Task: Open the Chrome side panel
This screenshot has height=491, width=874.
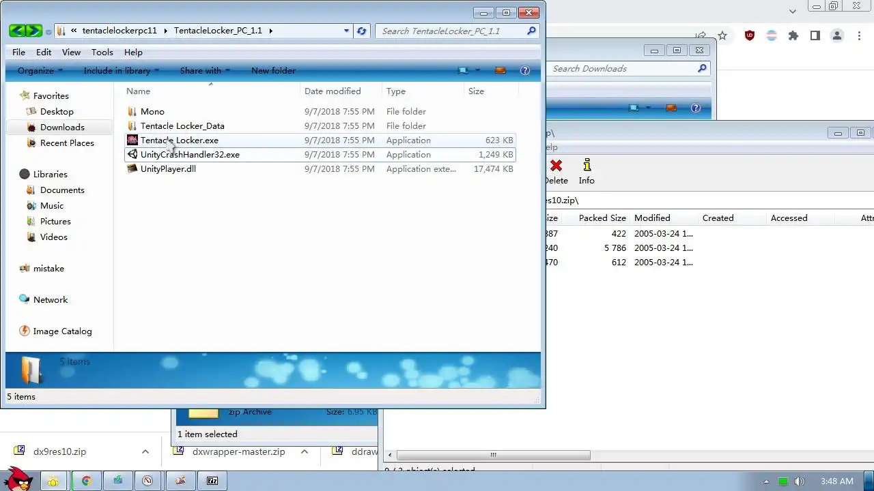Action: (x=815, y=35)
